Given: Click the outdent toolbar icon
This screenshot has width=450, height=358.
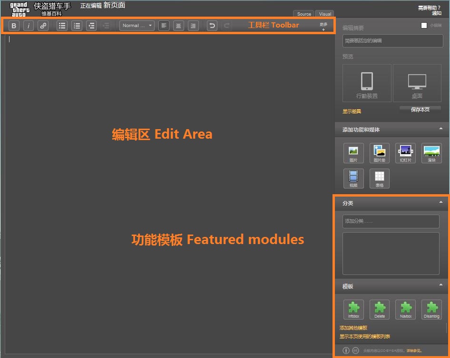Looking at the screenshot, I should tap(91, 26).
